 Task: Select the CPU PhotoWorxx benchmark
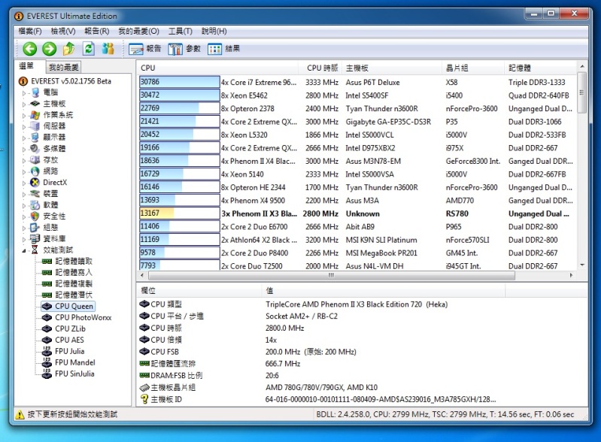(x=83, y=317)
